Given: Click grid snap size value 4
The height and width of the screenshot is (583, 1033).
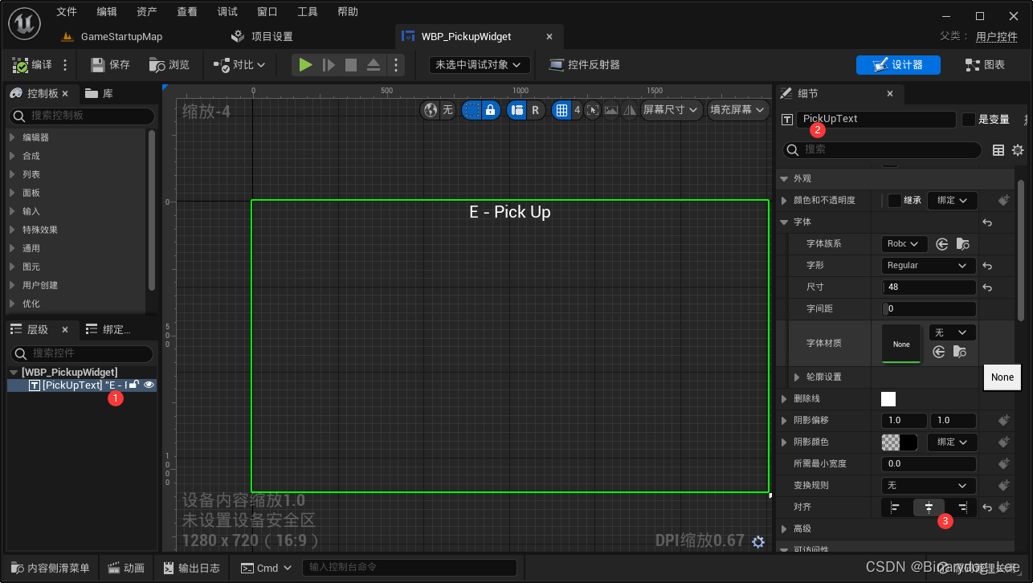Looking at the screenshot, I should click(x=577, y=110).
